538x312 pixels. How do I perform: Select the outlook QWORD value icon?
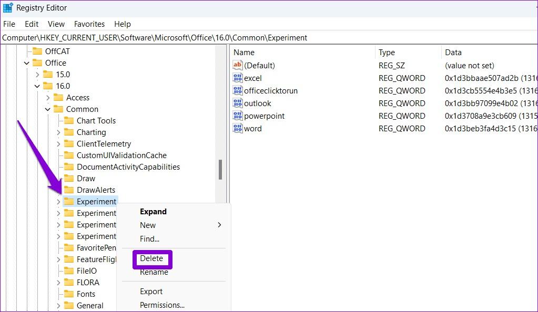(x=237, y=103)
